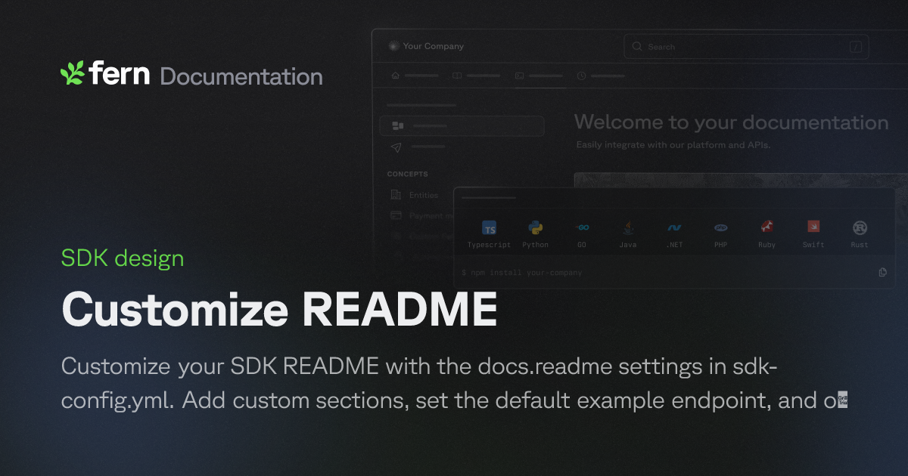The image size is (908, 476).
Task: Click the 'Swift' label text
Action: (813, 245)
